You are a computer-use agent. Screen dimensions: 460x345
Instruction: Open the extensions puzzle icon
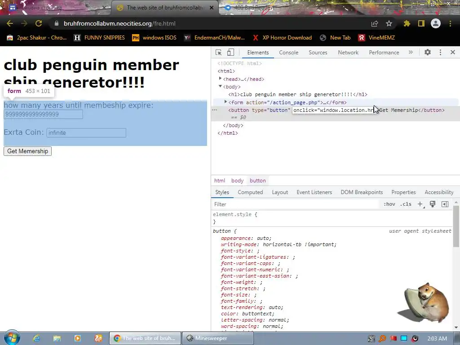(407, 23)
